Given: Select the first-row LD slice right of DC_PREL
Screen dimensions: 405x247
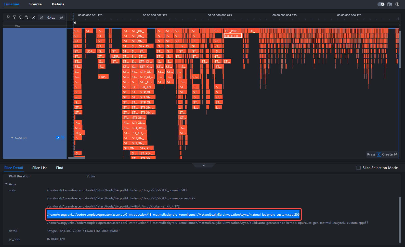Looking at the screenshot, I should click(253, 31).
